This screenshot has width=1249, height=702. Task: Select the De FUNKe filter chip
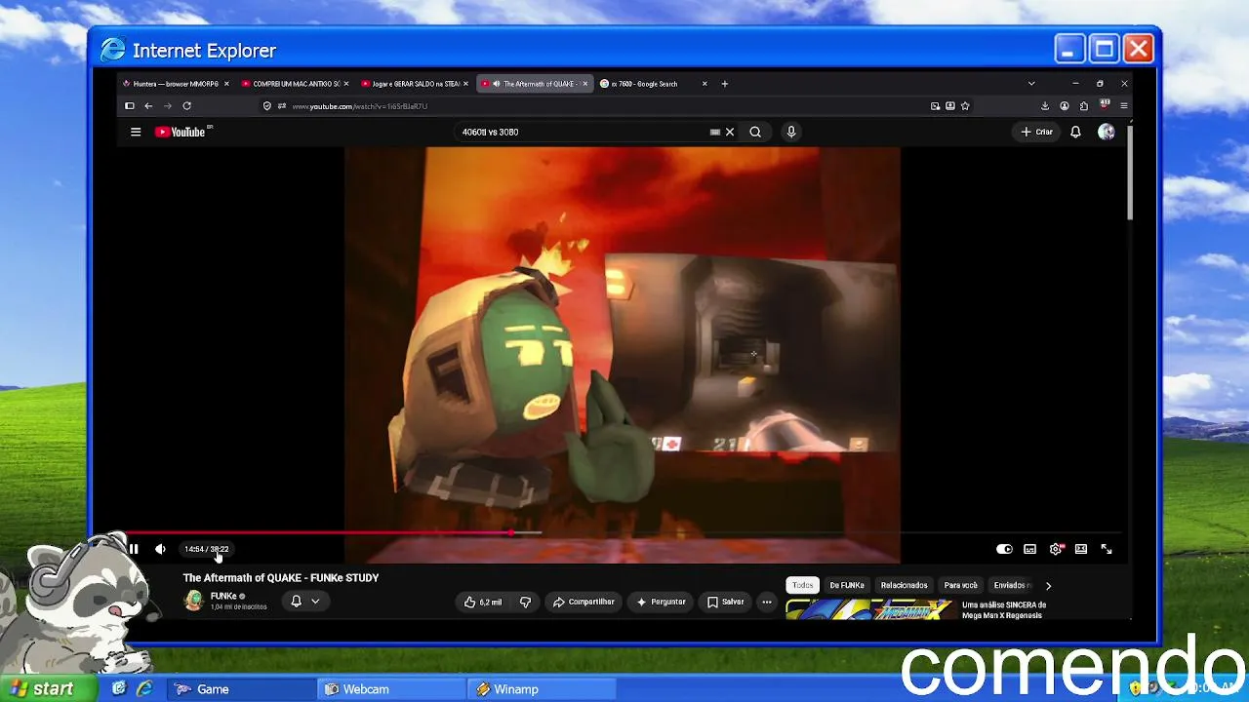coord(847,585)
